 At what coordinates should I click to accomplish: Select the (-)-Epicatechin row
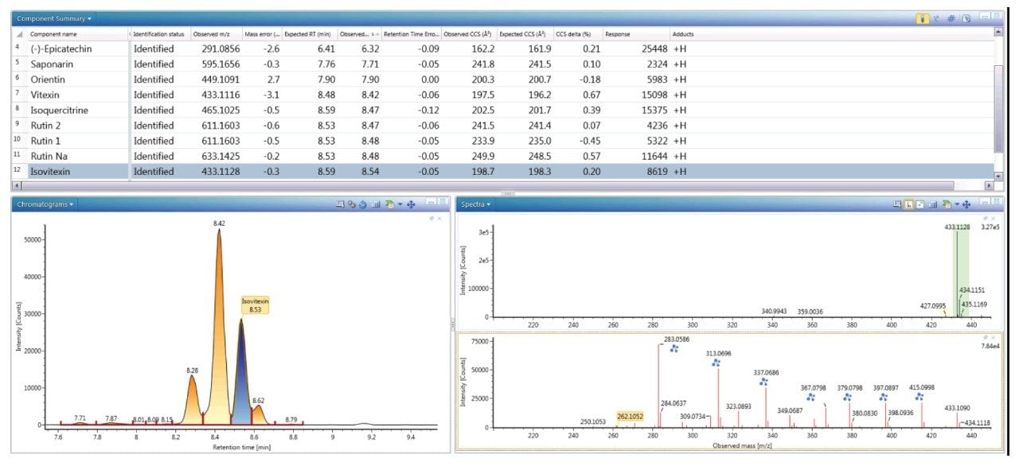503,49
